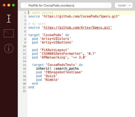Viewport: 135px width, 117px height.
Task: Maximize window with the green button
Action: click(x=14, y=5)
